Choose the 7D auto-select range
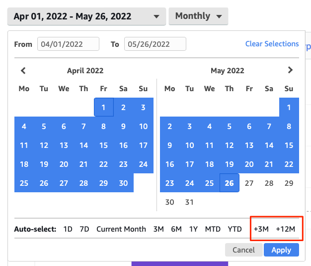Image resolution: width=311 pixels, height=266 pixels. [x=84, y=229]
